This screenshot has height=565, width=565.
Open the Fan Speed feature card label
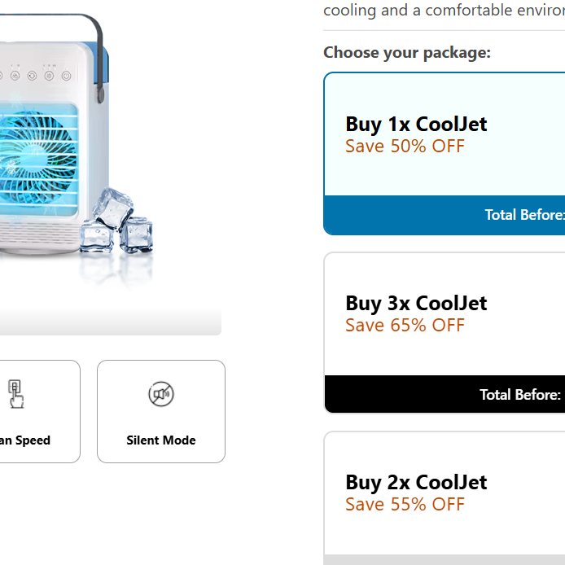(25, 440)
